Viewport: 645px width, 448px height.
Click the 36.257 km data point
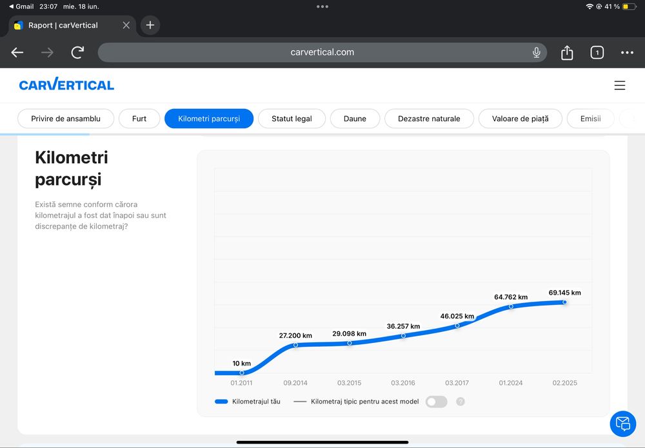pos(403,335)
